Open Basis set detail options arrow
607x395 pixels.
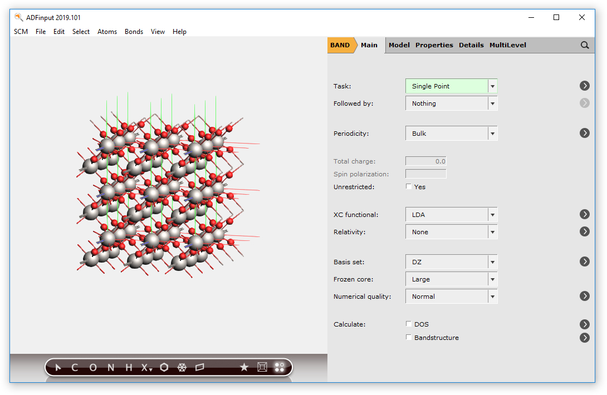tap(584, 261)
